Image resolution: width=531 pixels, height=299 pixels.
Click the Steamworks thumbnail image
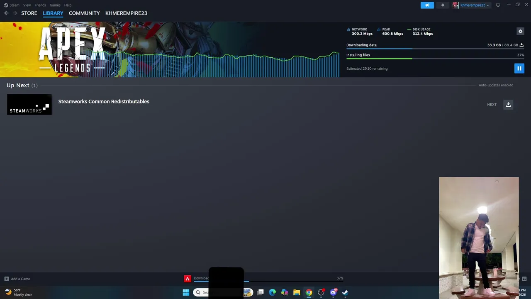click(x=29, y=104)
